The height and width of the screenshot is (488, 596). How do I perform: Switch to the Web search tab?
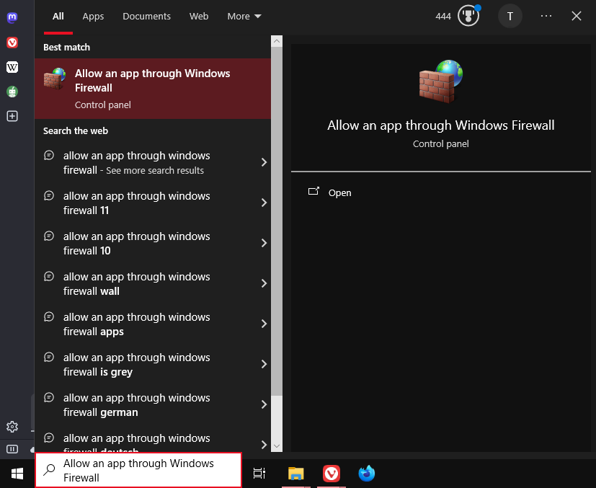(x=198, y=16)
